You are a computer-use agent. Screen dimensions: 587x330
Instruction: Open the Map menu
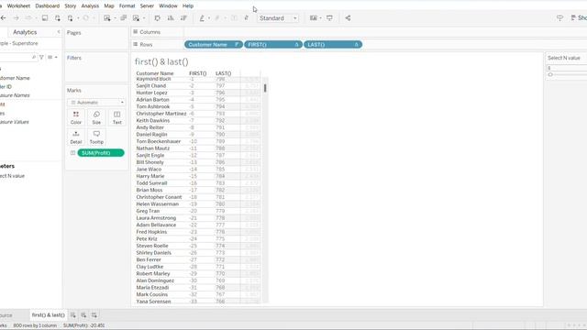[109, 6]
